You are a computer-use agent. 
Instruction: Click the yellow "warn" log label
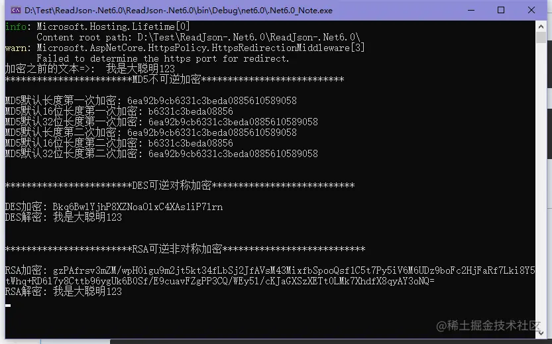pyautogui.click(x=15, y=48)
